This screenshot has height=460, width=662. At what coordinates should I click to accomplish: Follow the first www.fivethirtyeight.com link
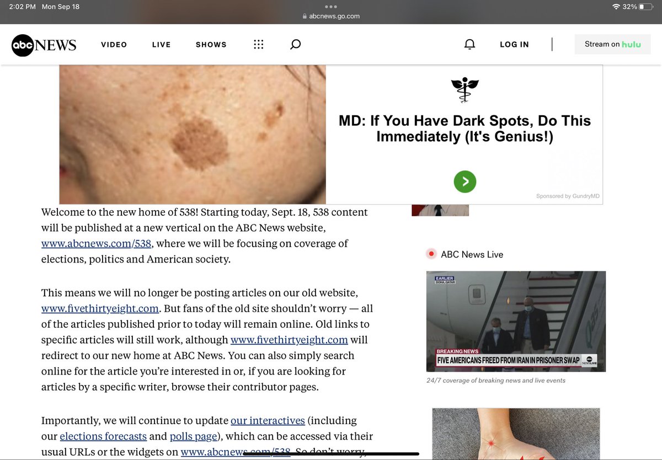coord(100,308)
